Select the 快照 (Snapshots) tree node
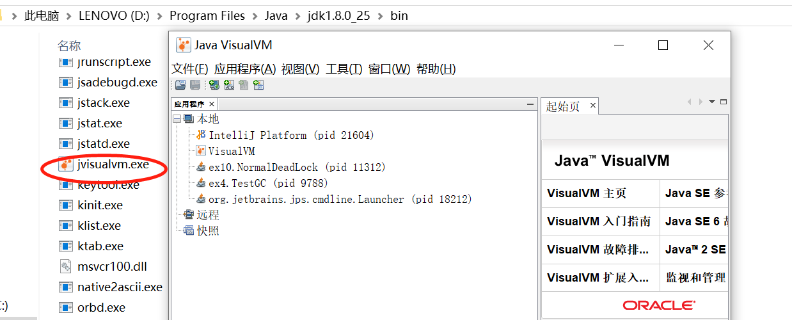Screen dimensions: 792x320 pyautogui.click(x=201, y=230)
